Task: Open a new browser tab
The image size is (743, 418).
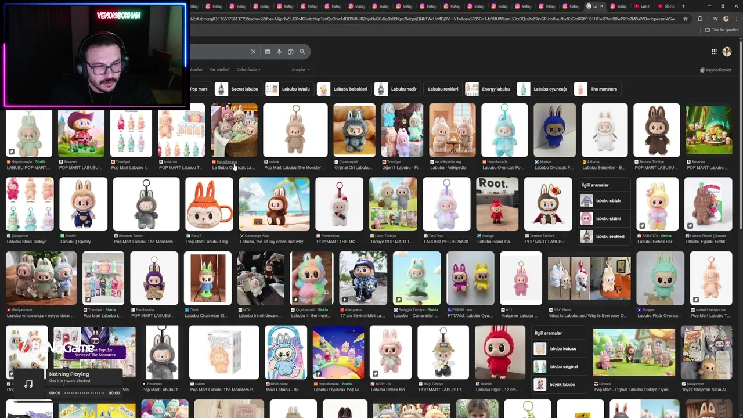Action: click(x=683, y=6)
